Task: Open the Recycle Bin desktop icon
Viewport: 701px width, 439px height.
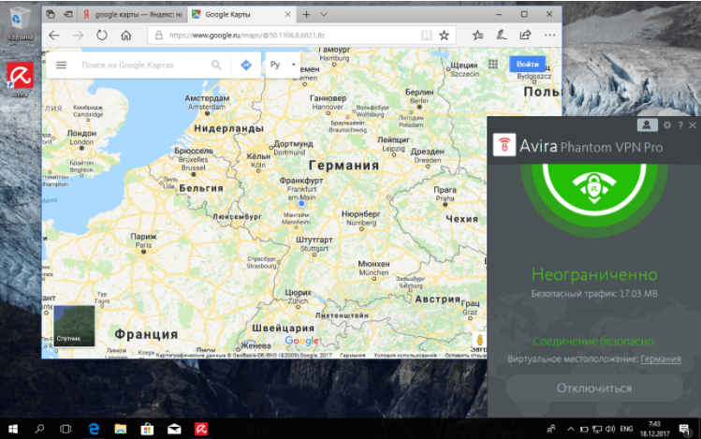Action: click(20, 23)
